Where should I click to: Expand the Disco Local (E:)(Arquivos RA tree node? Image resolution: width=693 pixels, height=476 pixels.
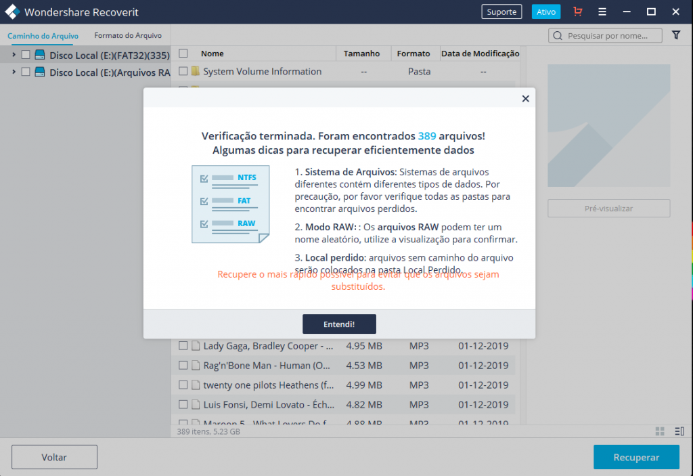tap(14, 72)
